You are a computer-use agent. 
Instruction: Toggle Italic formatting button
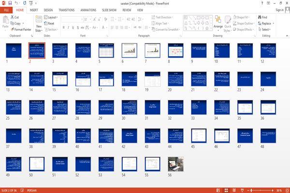tap(68, 28)
